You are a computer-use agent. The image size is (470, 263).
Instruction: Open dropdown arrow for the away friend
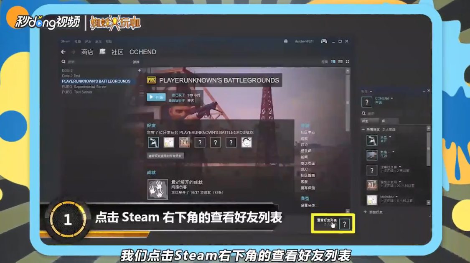(390, 137)
